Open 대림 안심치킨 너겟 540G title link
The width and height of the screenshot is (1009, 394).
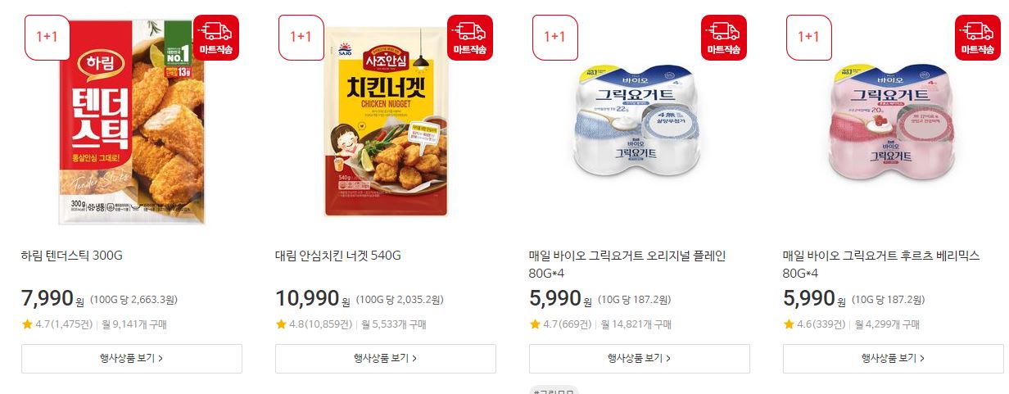(x=338, y=256)
